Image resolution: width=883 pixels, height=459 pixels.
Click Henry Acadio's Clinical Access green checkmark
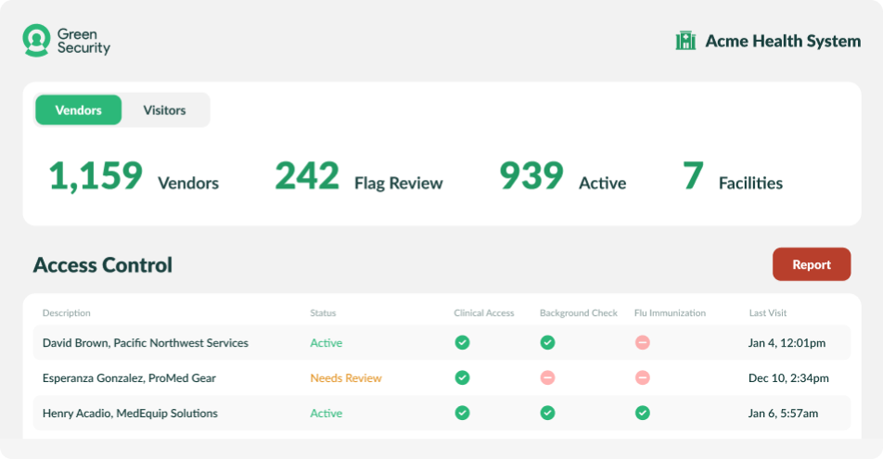[x=462, y=413]
